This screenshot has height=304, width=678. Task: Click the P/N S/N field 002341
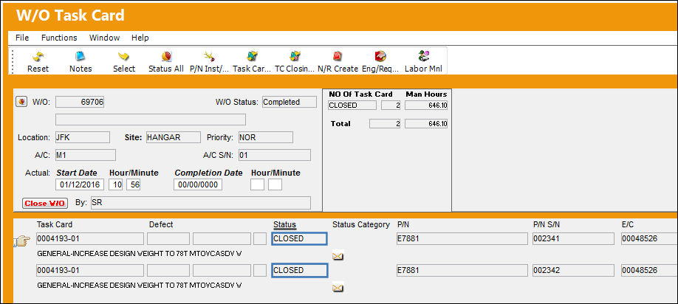pos(573,239)
